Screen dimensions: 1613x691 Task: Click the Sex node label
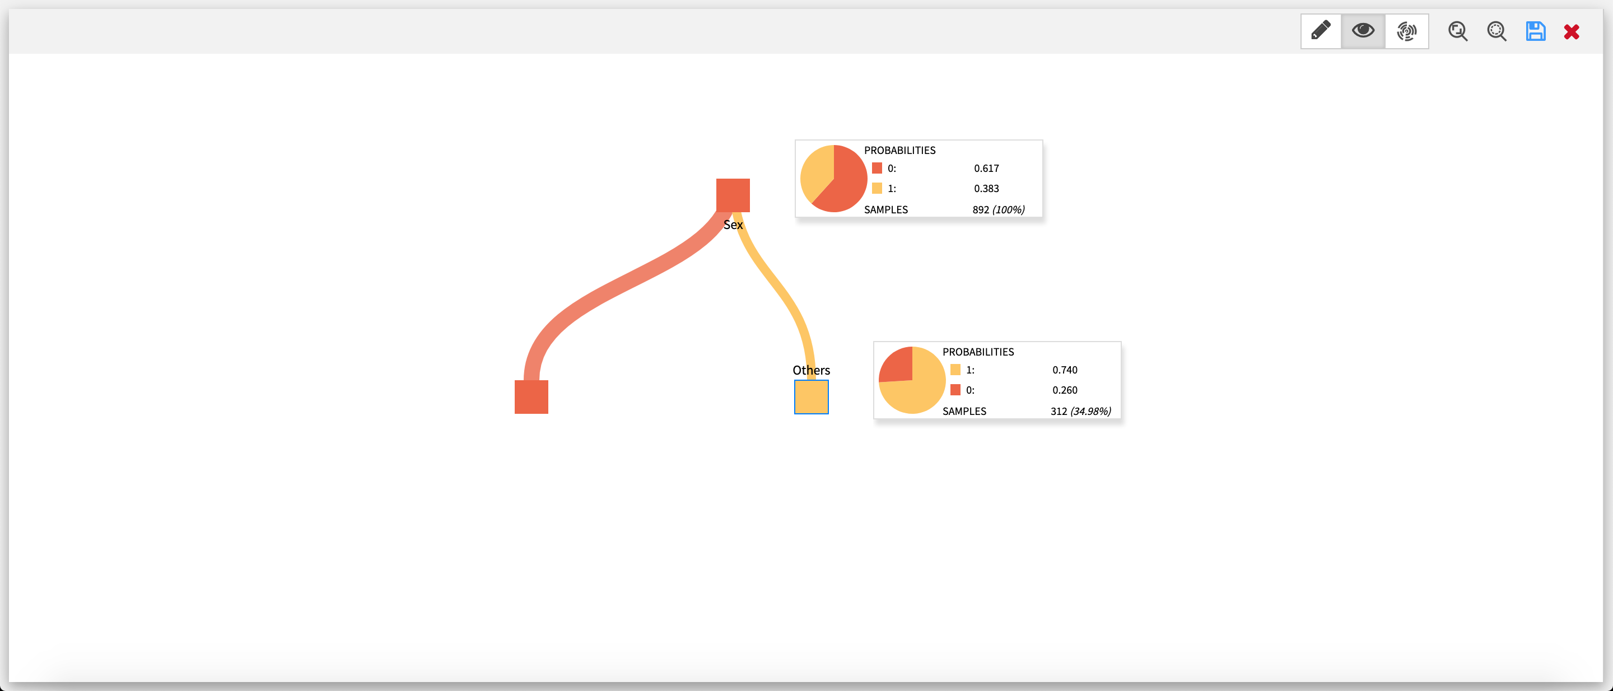733,225
